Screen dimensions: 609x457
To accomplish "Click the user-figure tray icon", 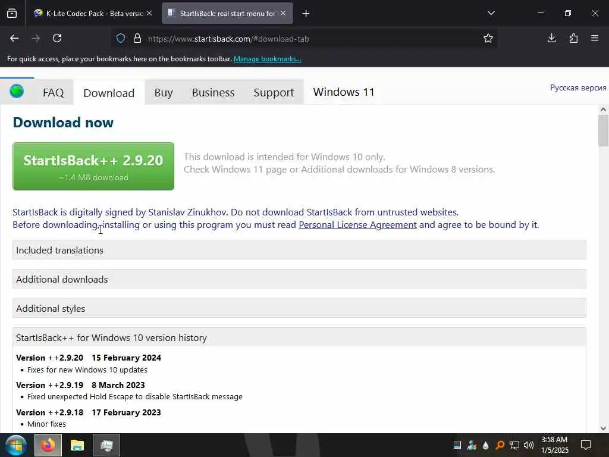I will [472, 445].
